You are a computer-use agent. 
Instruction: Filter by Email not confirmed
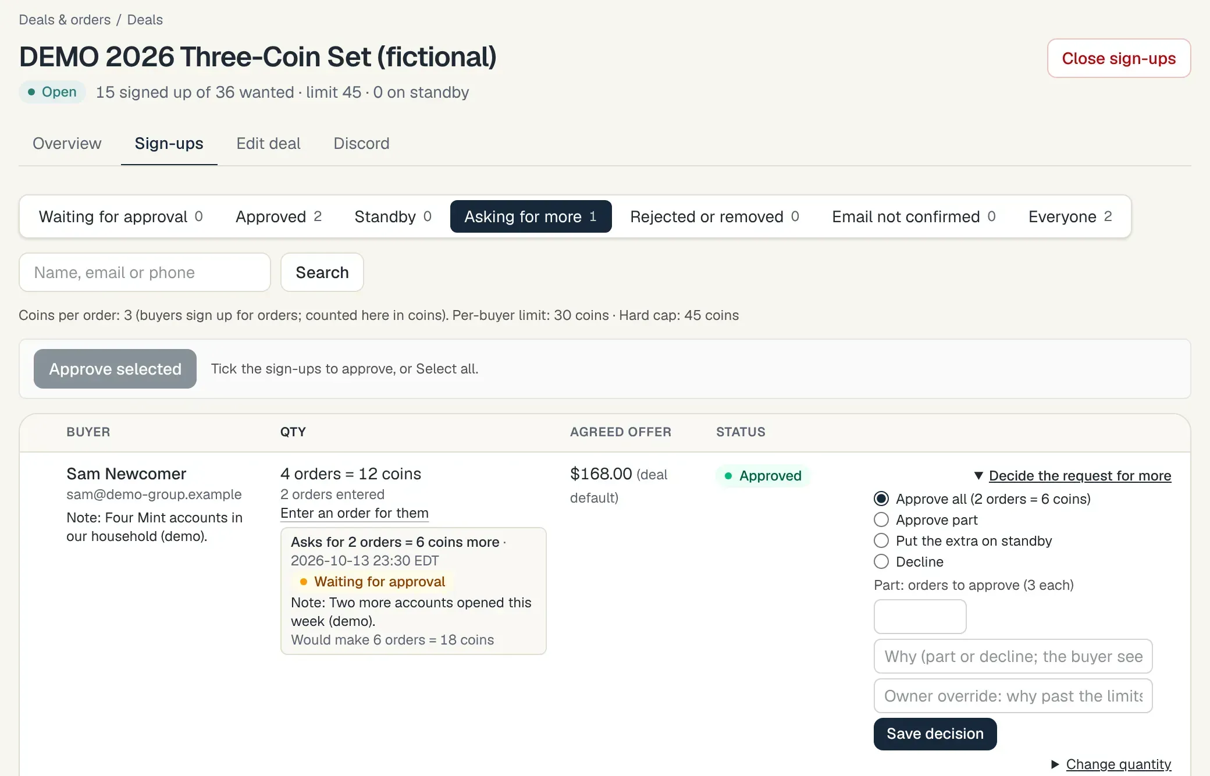pyautogui.click(x=914, y=216)
